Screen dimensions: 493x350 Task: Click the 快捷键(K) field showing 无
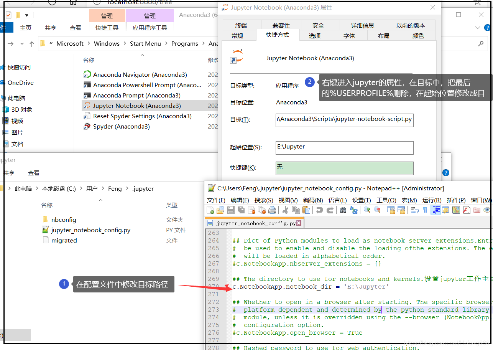[344, 168]
